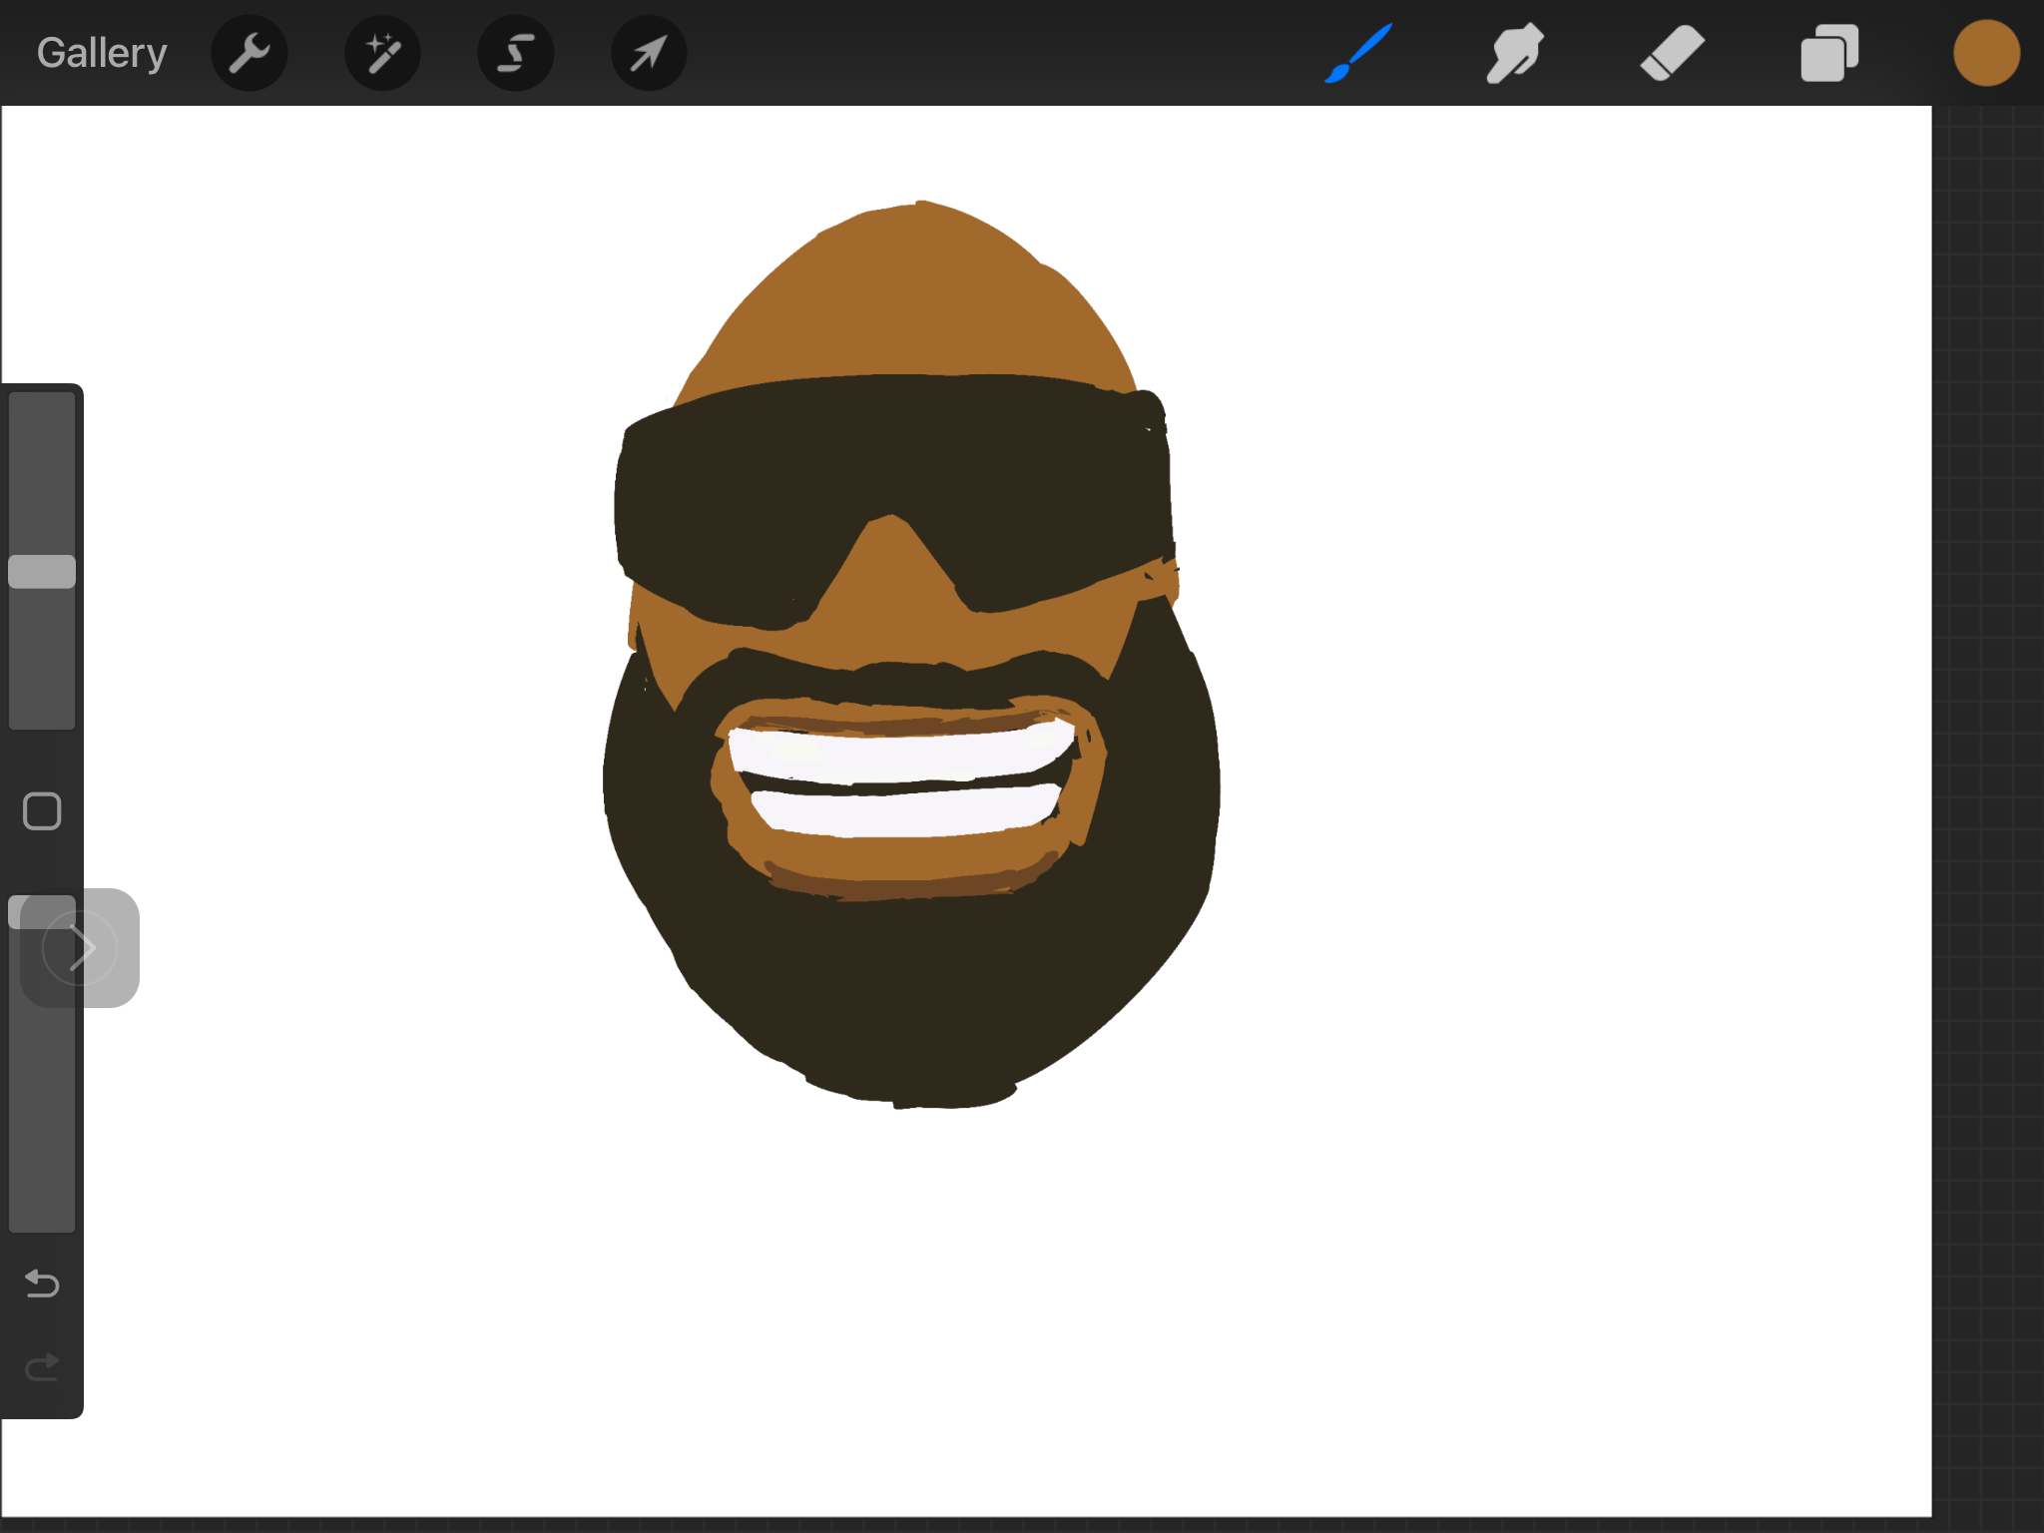The width and height of the screenshot is (2044, 1533).
Task: Open the Layers panel
Action: coord(1829,53)
